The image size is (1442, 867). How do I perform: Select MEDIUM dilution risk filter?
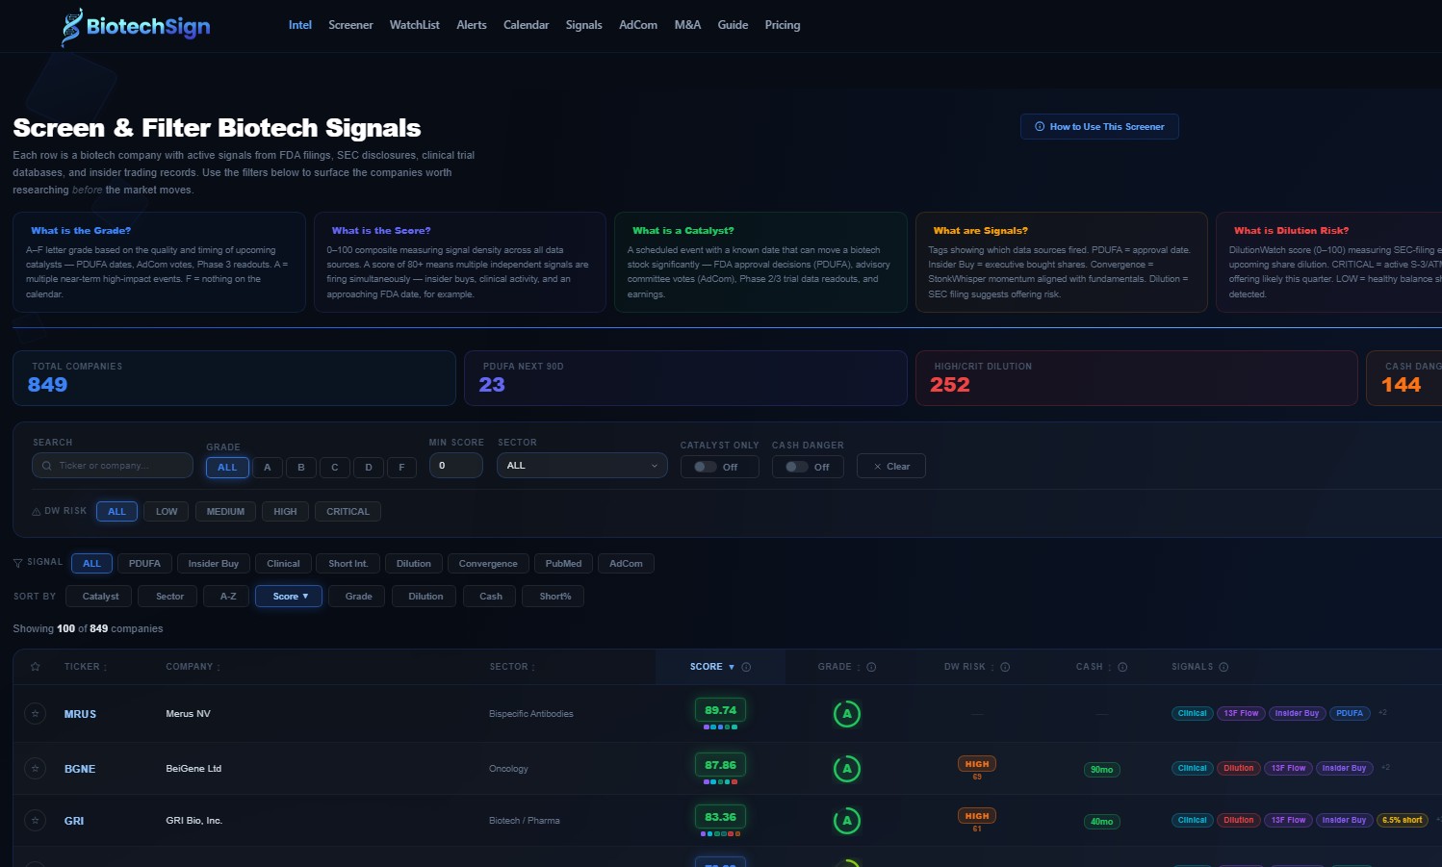[225, 512]
